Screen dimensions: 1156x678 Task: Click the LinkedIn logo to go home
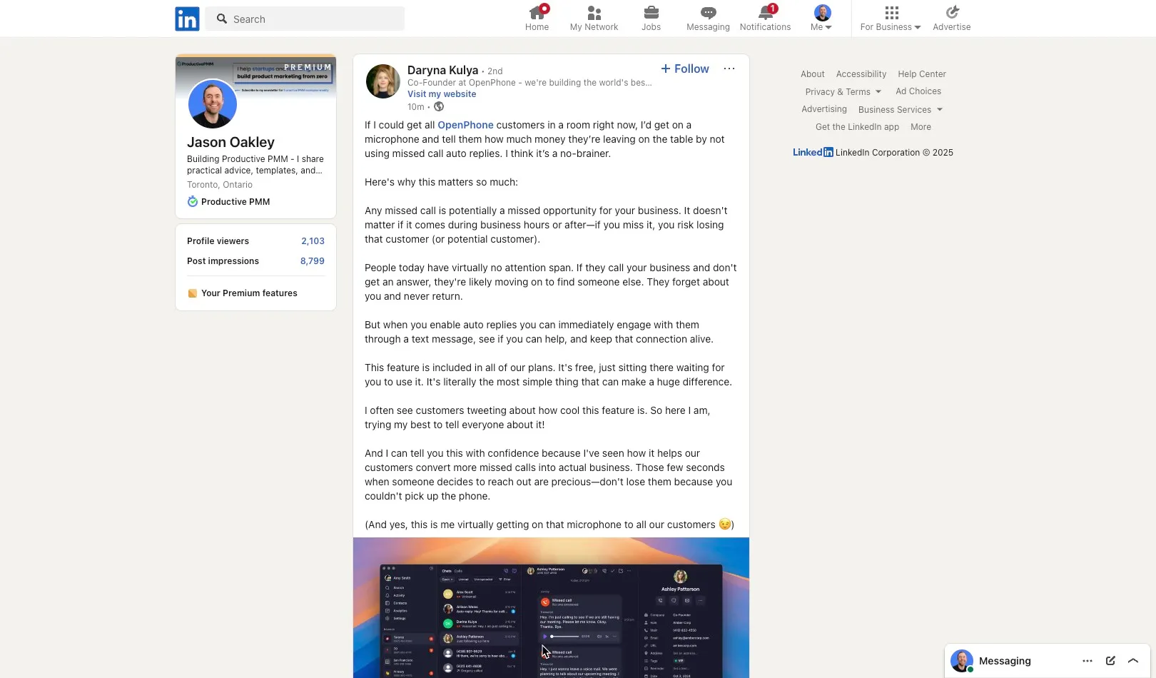coord(186,19)
